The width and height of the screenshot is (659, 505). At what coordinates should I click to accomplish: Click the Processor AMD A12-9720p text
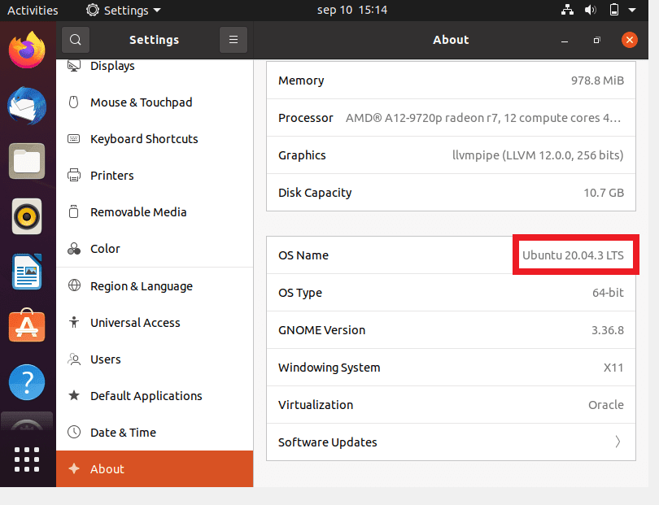coord(483,118)
